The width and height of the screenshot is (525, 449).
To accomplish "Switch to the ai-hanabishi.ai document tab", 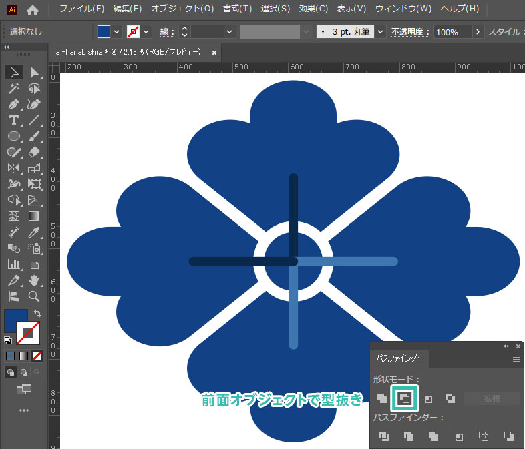I will coord(127,51).
